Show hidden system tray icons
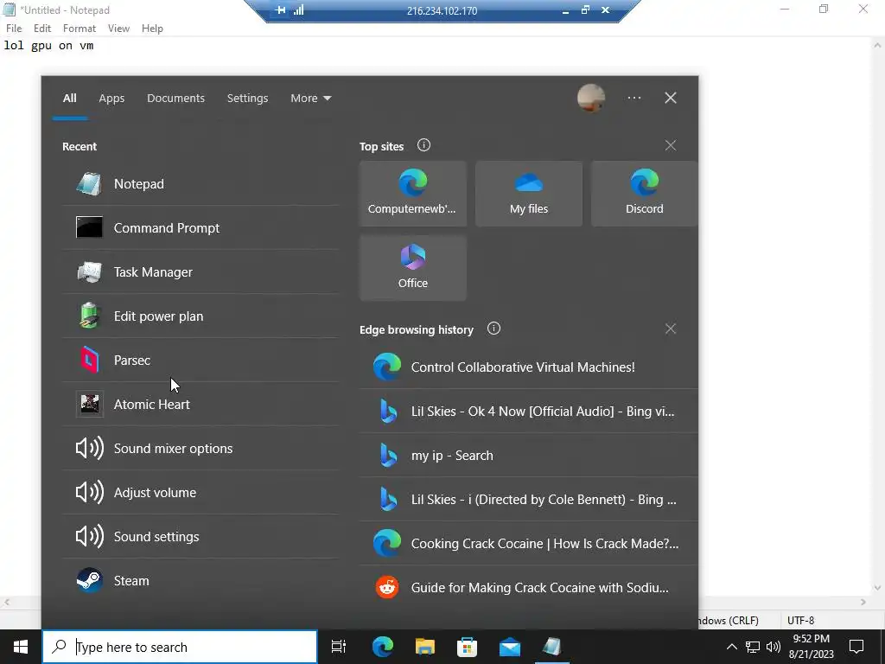Image resolution: width=885 pixels, height=664 pixels. (731, 647)
